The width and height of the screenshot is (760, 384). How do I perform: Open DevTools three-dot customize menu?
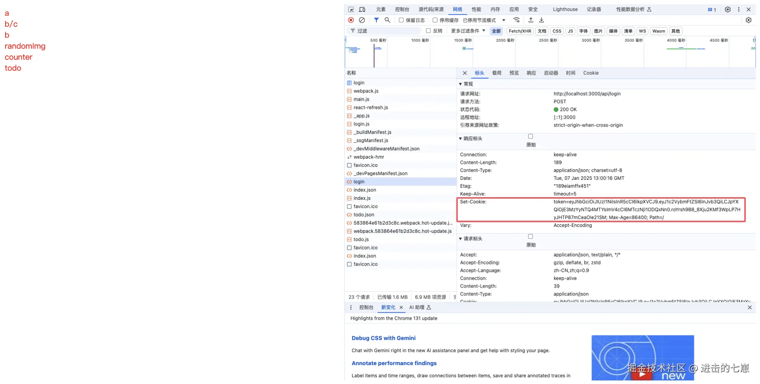point(739,9)
